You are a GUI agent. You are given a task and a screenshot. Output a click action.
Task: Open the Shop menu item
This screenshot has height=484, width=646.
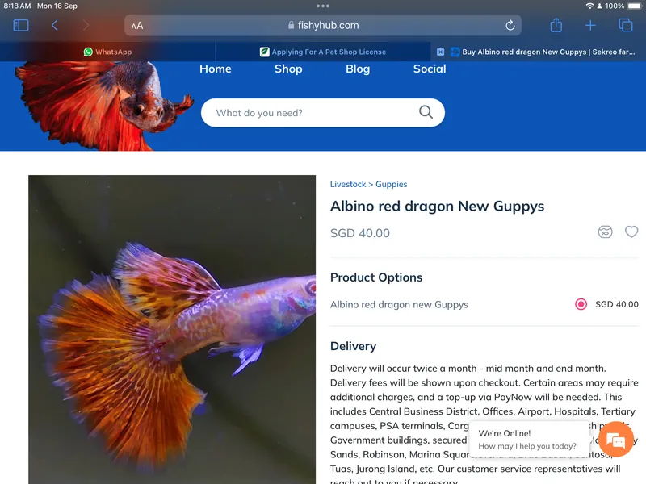[x=288, y=69]
